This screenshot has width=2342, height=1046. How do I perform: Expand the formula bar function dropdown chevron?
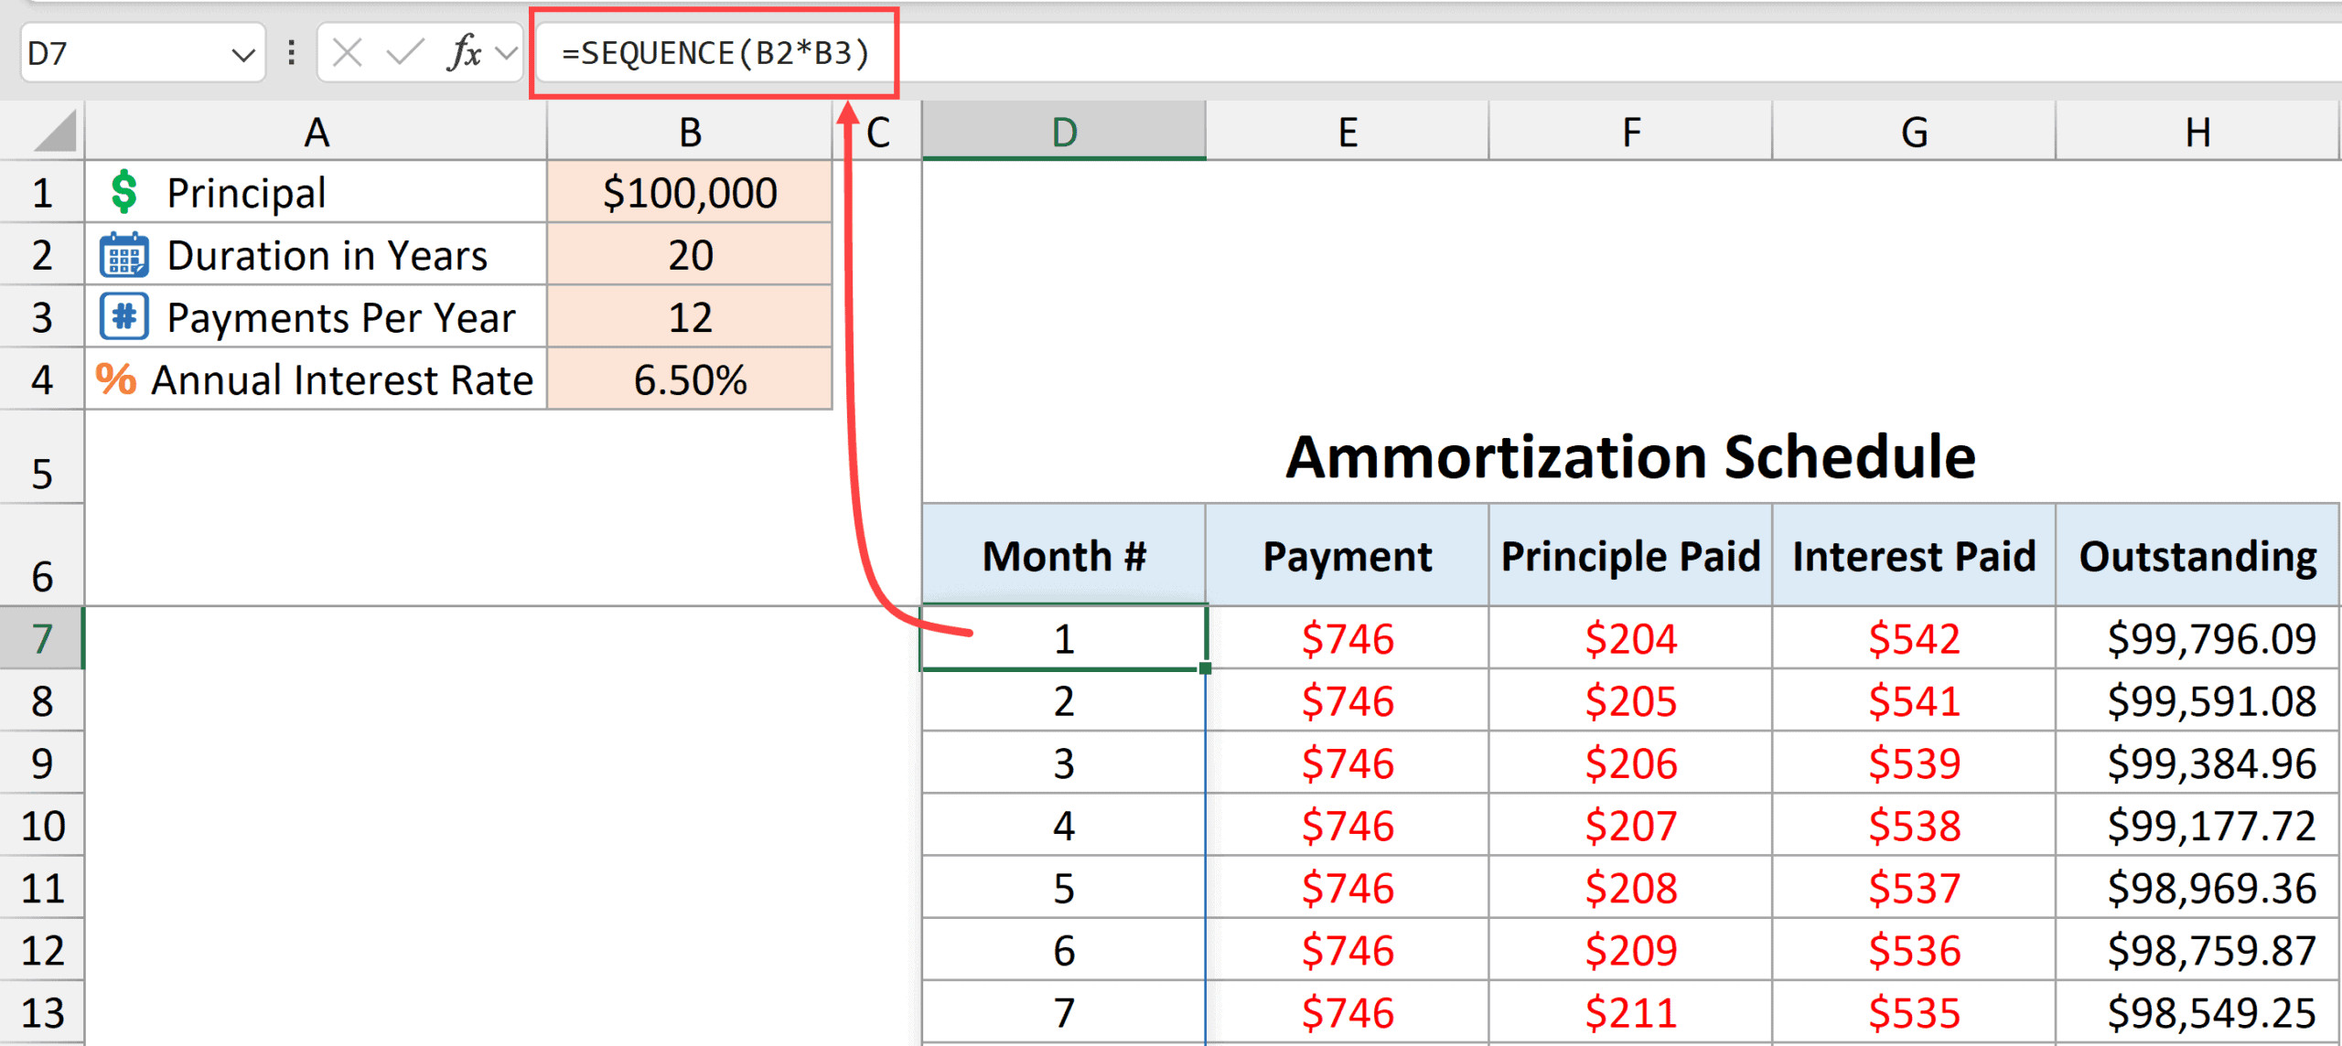[x=506, y=53]
